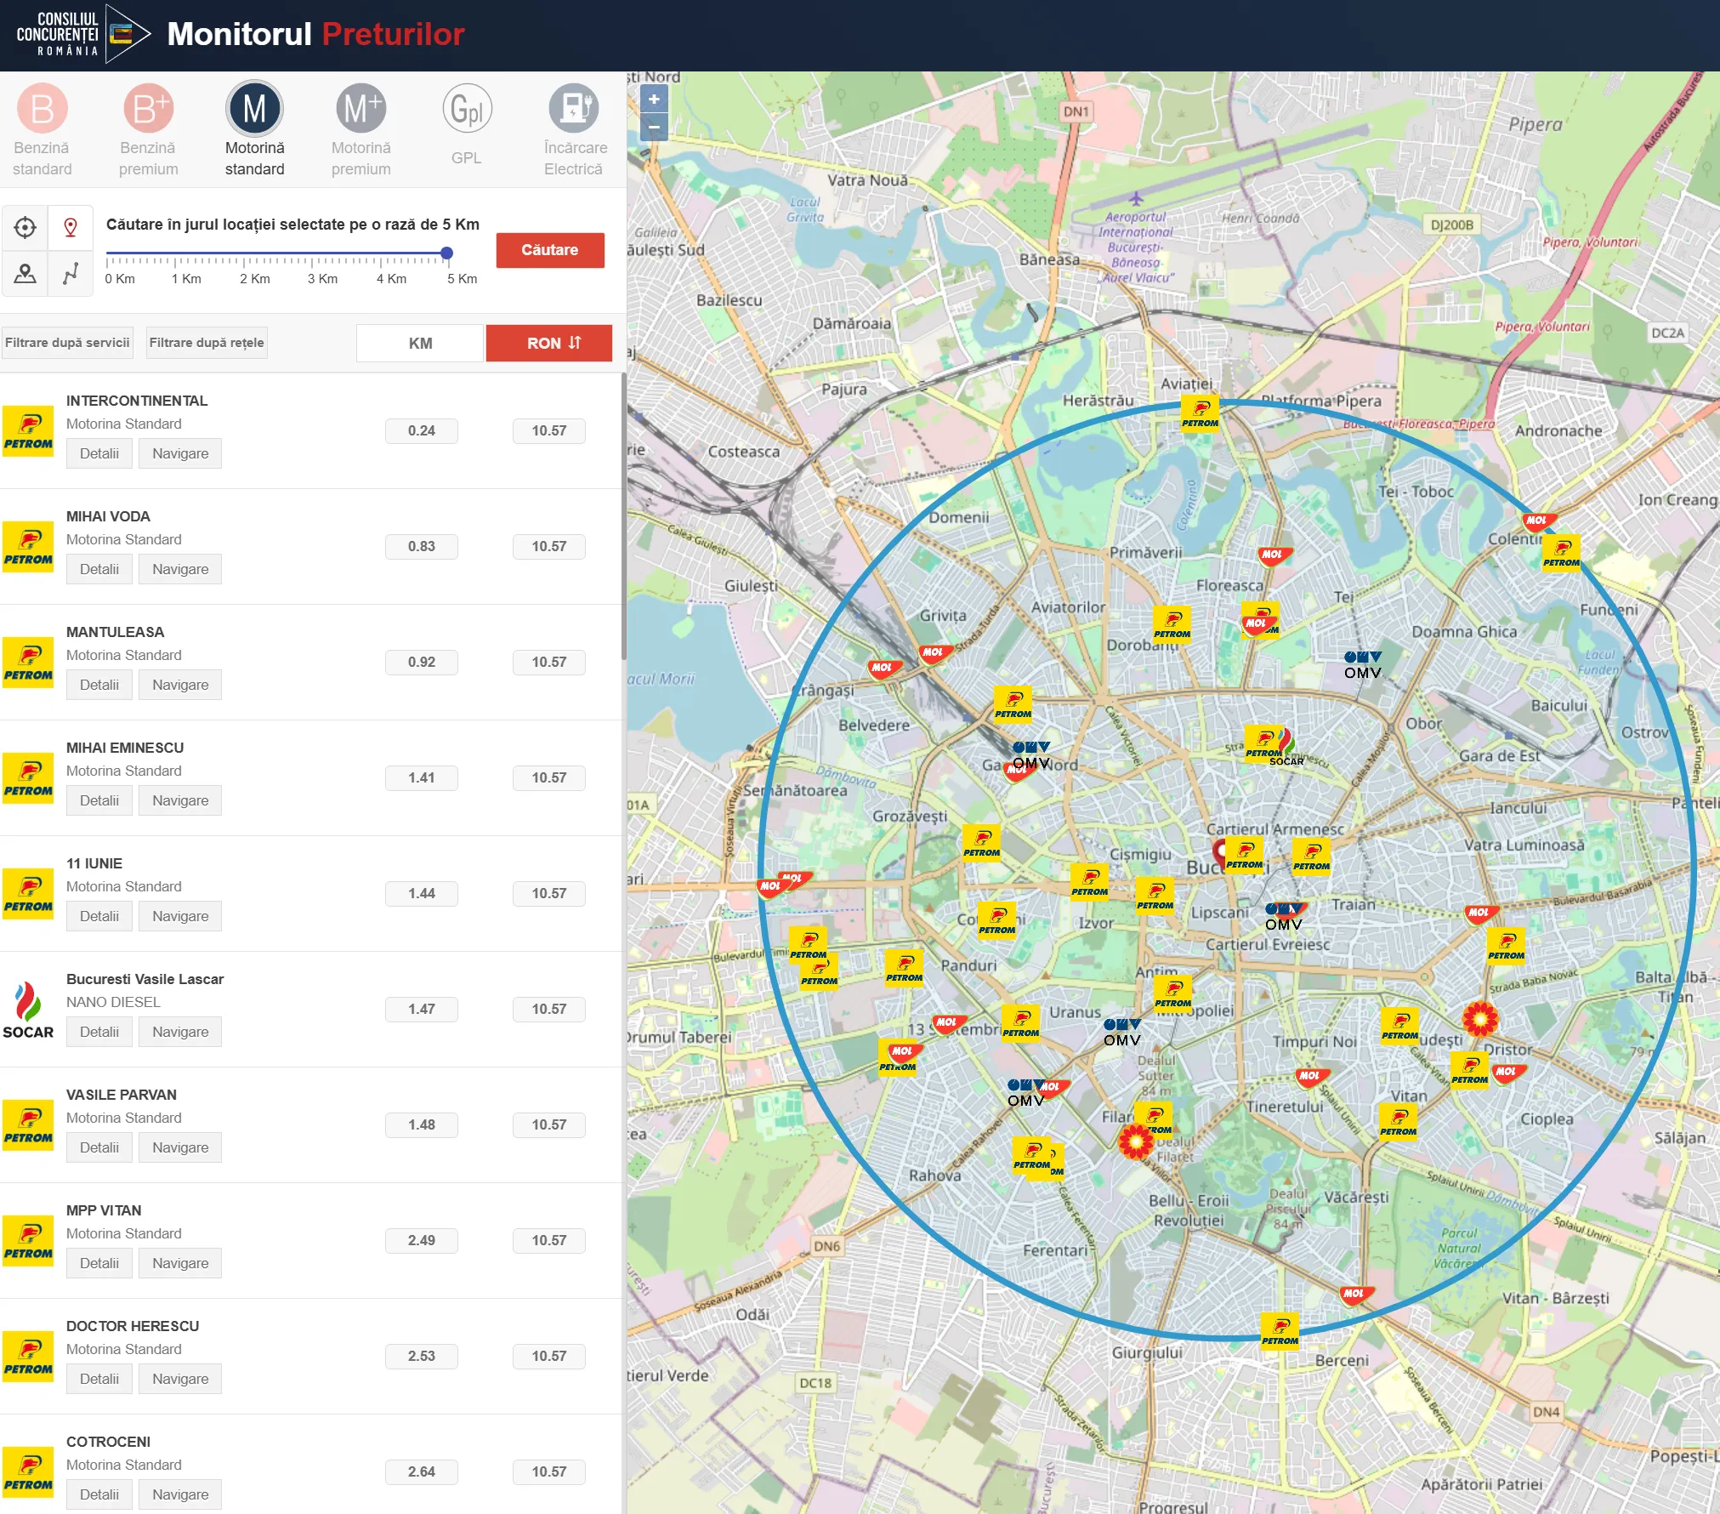Screen dimensions: 1720x1514
Task: Set search radius slider handle at 5 Km
Action: pyautogui.click(x=447, y=253)
